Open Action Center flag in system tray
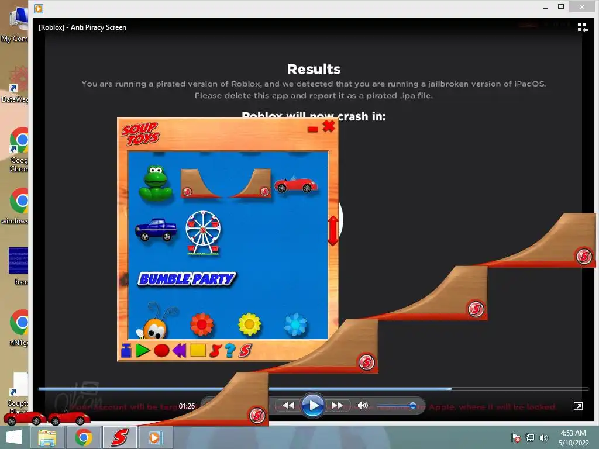Screen dimensions: 599x449 click(x=516, y=437)
